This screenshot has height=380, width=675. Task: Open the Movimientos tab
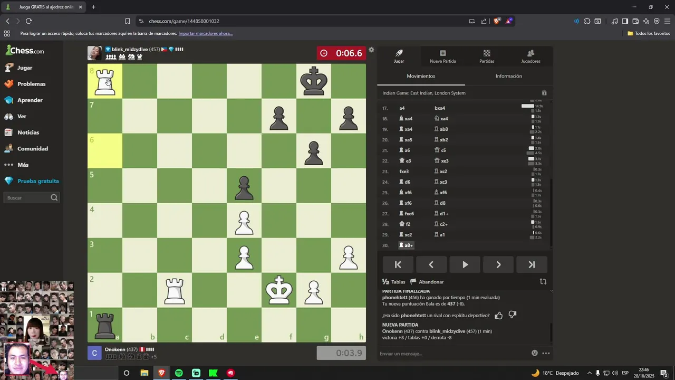(x=421, y=76)
